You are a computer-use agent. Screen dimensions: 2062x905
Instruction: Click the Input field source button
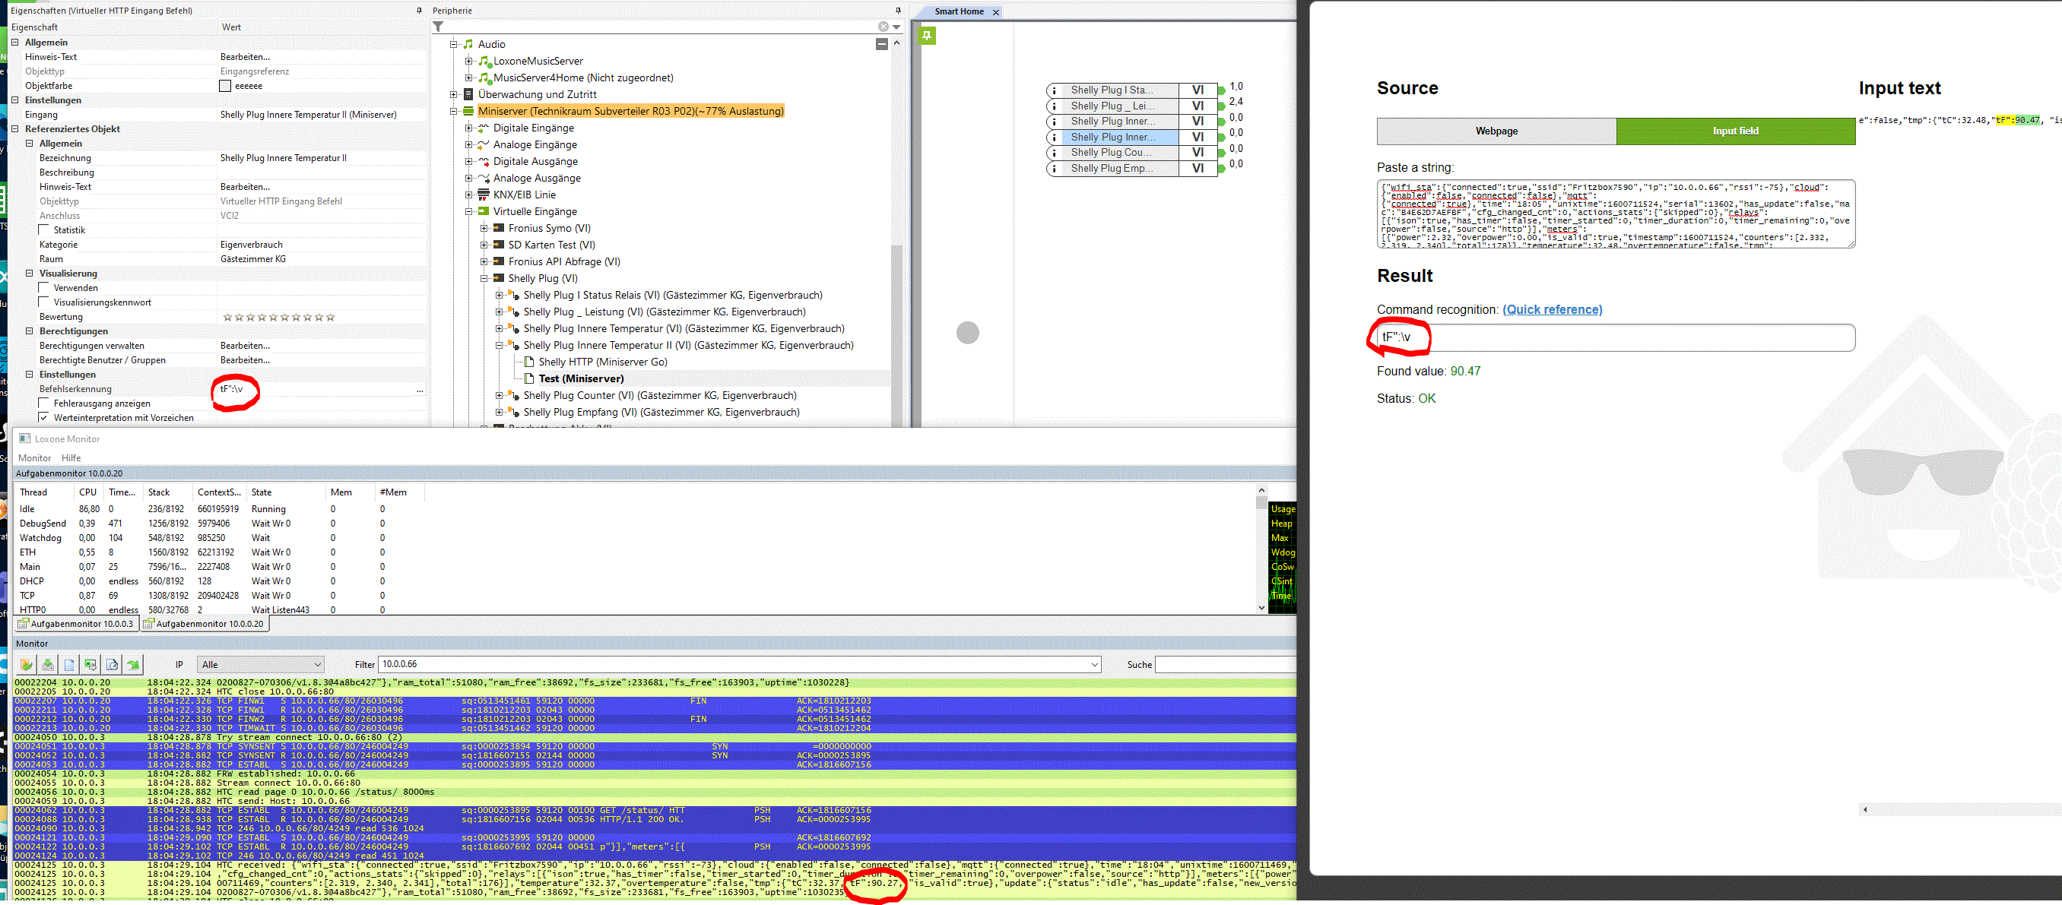pos(1734,131)
